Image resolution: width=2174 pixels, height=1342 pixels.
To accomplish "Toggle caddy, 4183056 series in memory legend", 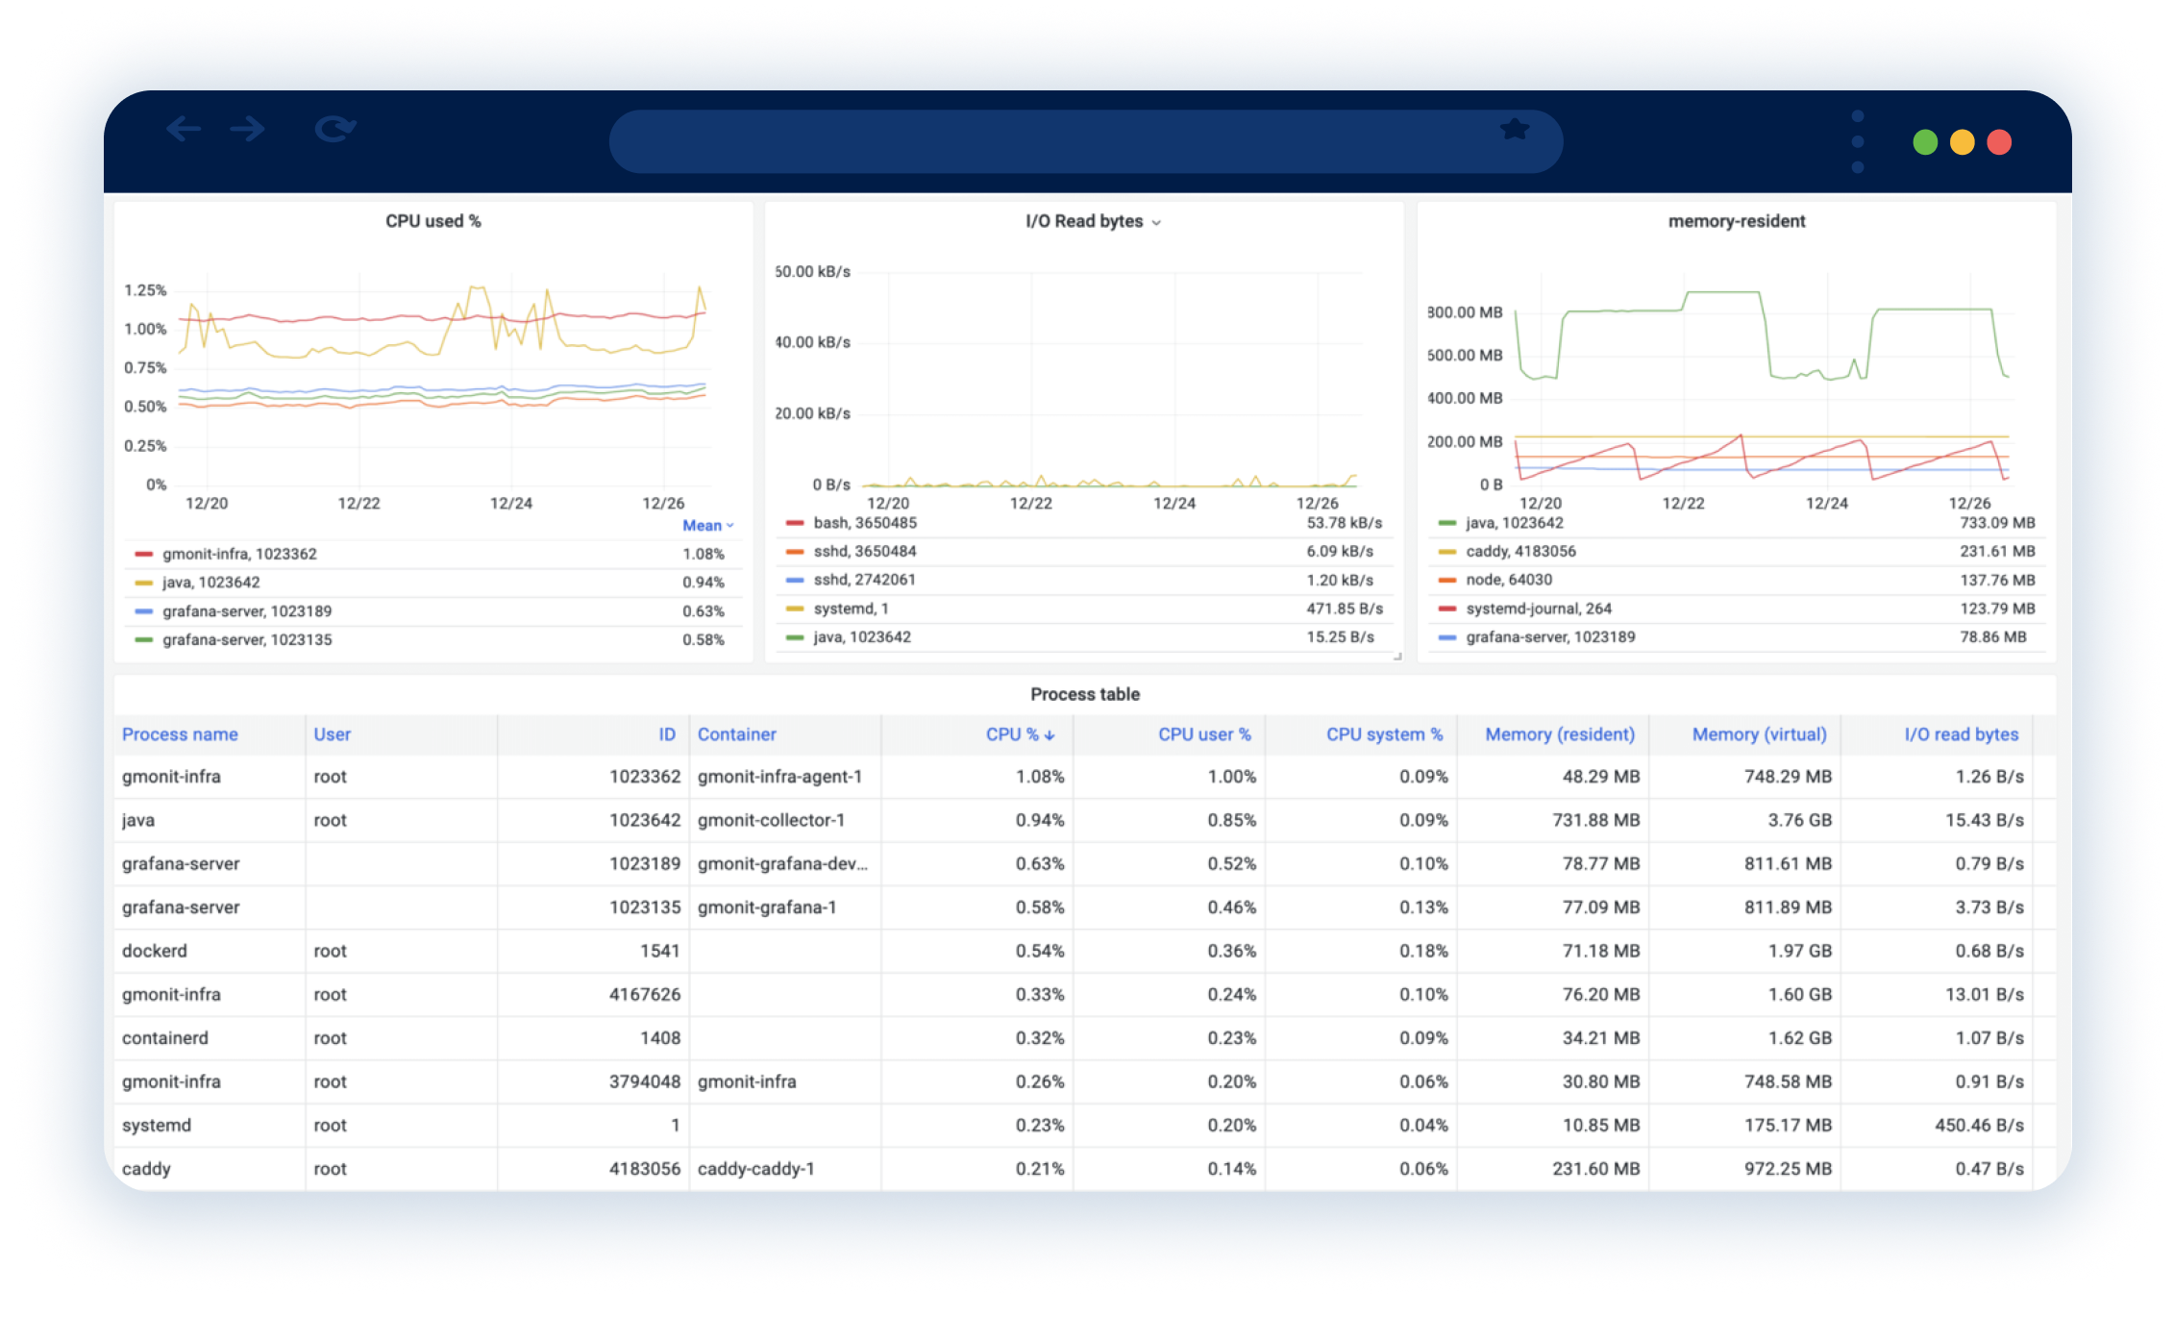I will [1520, 552].
